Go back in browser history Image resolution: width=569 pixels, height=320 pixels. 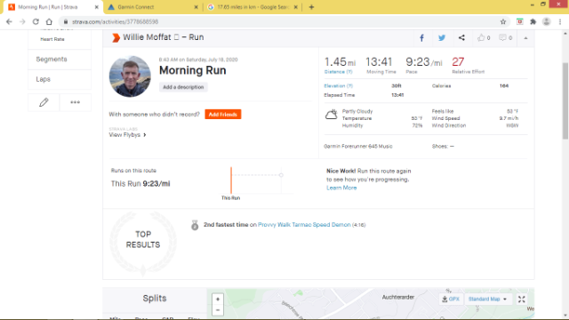pos(9,21)
